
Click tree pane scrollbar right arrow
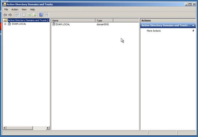48,128
